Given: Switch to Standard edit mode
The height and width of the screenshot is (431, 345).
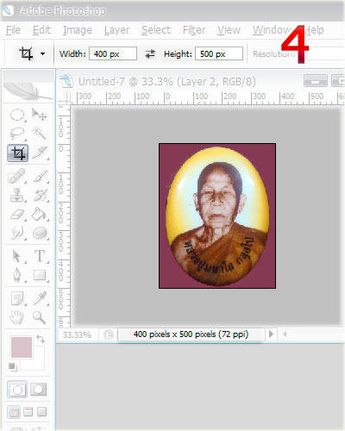Looking at the screenshot, I should click(17, 390).
